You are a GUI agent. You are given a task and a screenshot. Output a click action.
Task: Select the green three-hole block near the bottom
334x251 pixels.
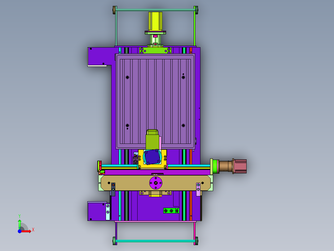point(171,211)
